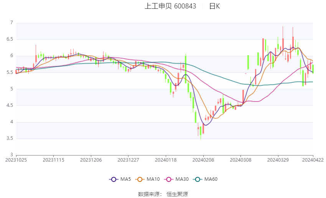Image resolution: width=326 pixels, height=198 pixels.
Task: Click the 6.5 price axis label
Action: pyautogui.click(x=10, y=39)
